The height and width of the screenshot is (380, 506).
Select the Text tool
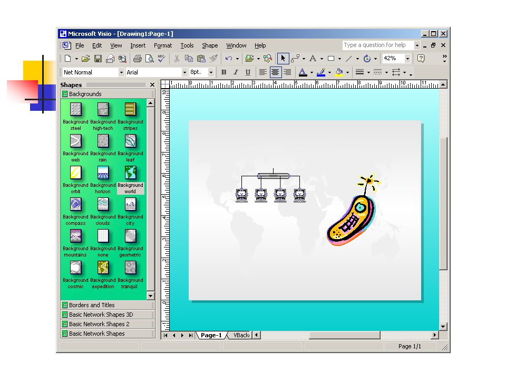(313, 59)
